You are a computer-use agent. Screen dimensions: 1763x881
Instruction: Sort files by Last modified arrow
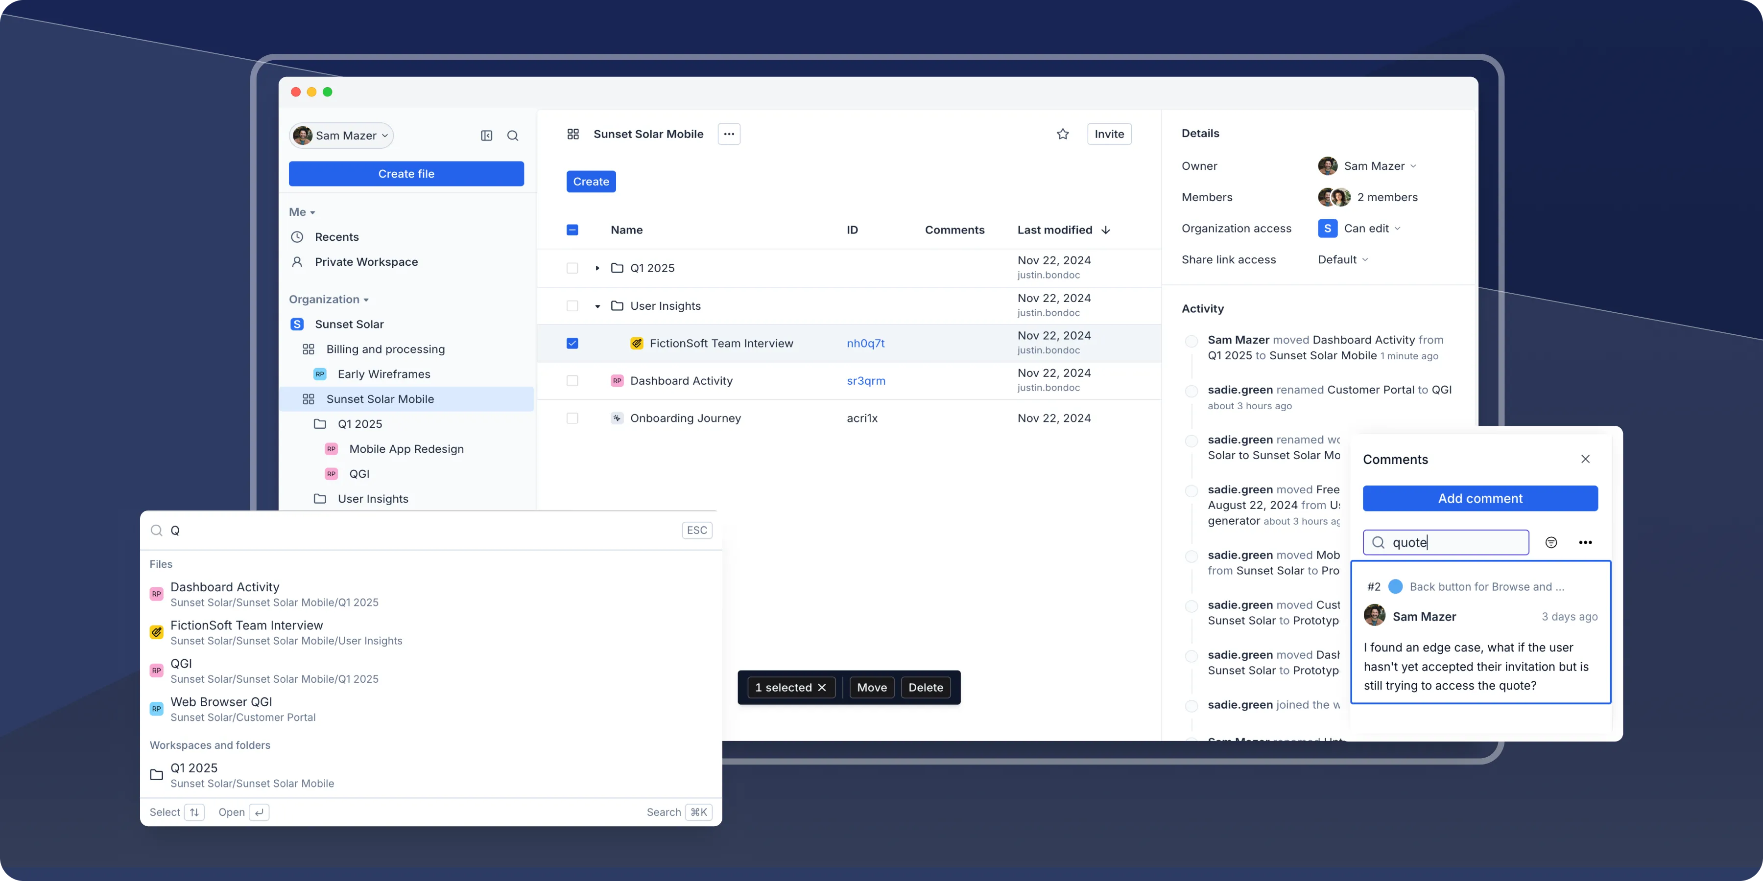1106,230
